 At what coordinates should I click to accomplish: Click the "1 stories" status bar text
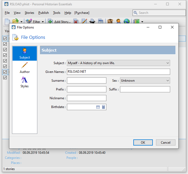[9, 169]
